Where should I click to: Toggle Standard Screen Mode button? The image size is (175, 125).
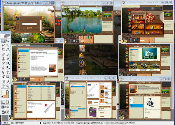2,107
